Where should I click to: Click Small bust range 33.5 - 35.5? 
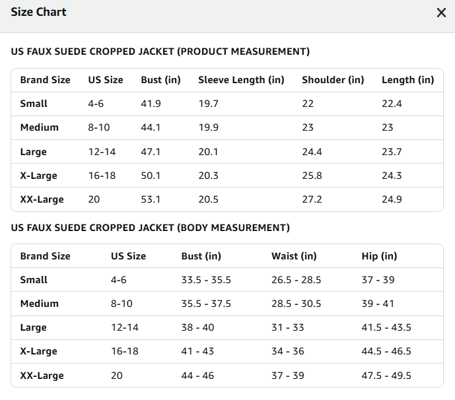pos(206,280)
